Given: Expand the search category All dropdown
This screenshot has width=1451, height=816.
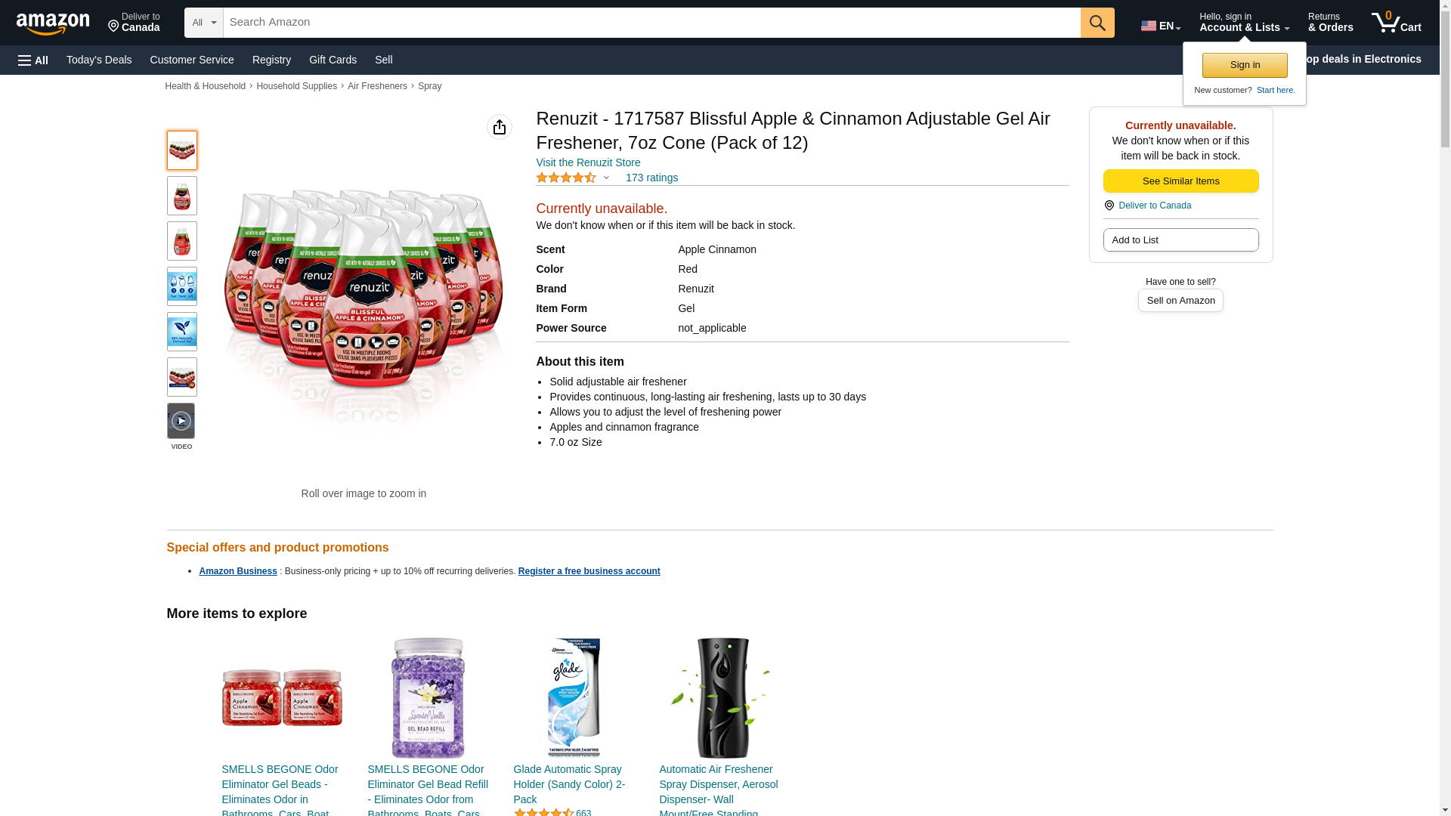Looking at the screenshot, I should tap(204, 23).
